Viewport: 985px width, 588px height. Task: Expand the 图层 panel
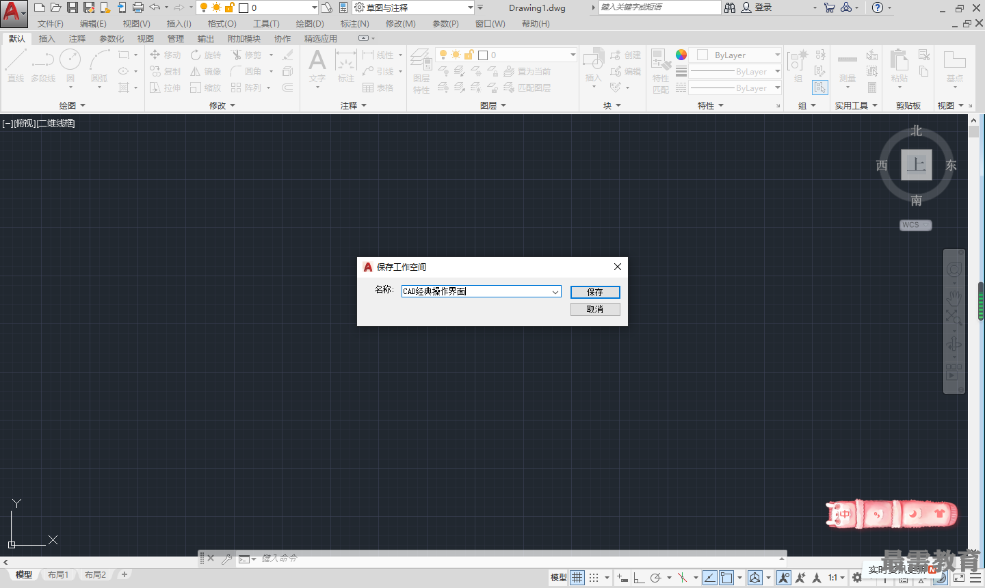click(493, 105)
